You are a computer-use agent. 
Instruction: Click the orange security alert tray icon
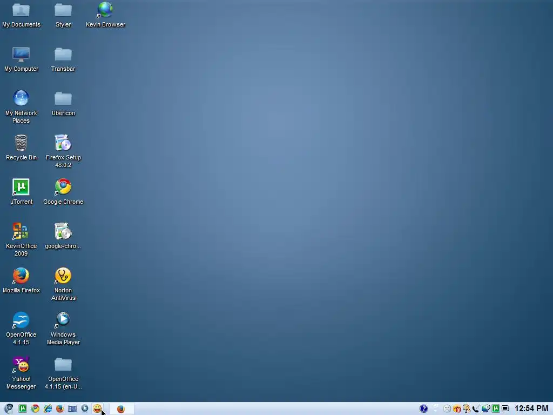tap(457, 409)
